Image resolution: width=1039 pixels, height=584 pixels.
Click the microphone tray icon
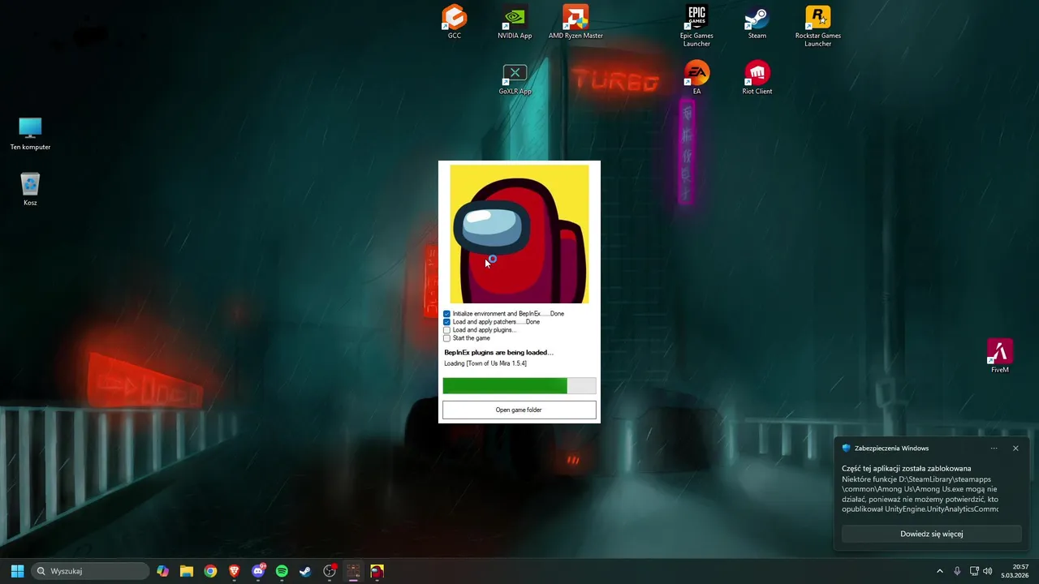[957, 571]
